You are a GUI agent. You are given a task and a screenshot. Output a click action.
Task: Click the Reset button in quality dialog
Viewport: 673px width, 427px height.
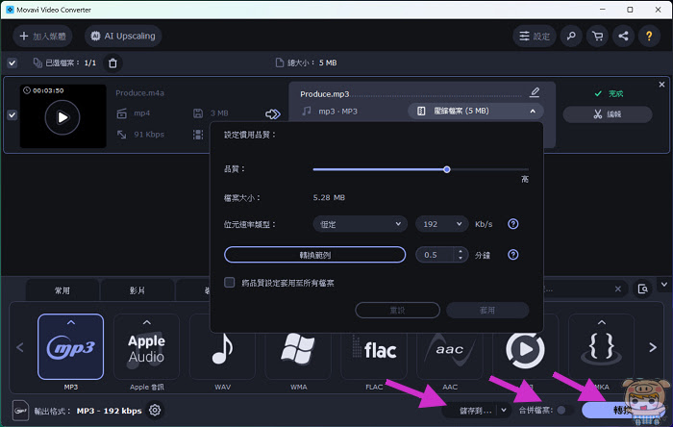pos(397,310)
